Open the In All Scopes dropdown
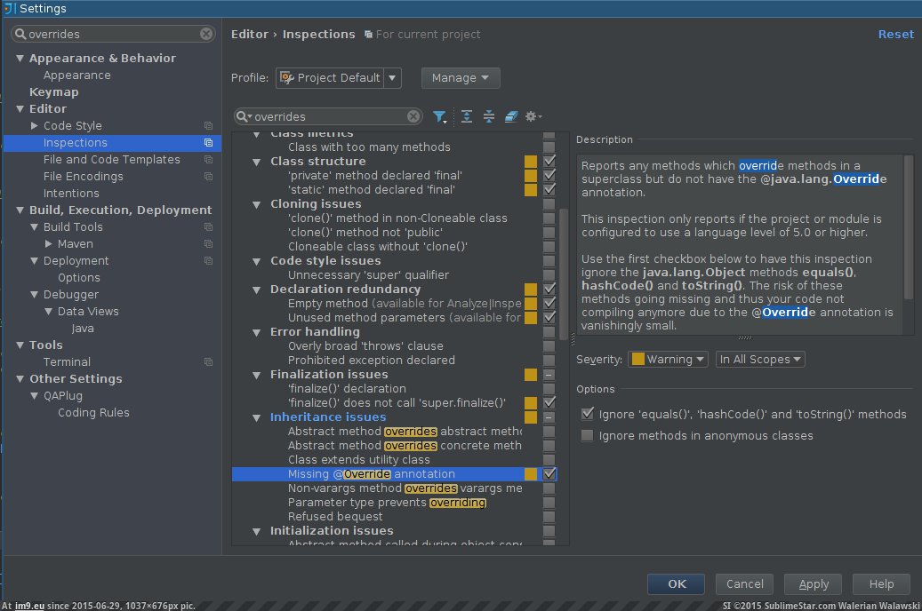This screenshot has width=922, height=611. [x=760, y=360]
